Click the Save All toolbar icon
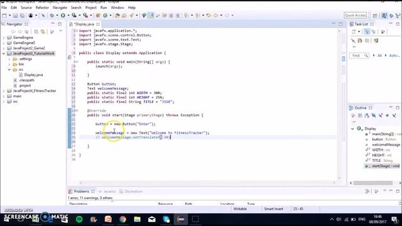This screenshot has height=226, width=402. pos(23,16)
